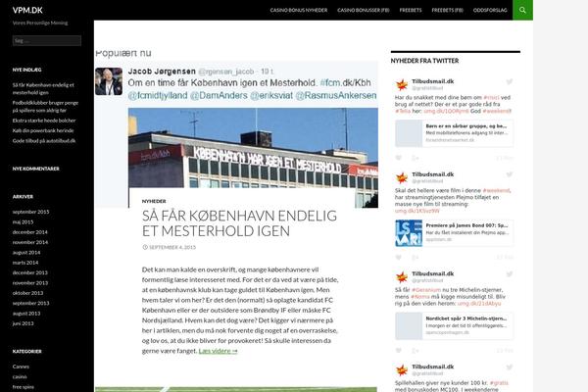This screenshot has height=392, width=588.
Task: Open the december 2013 archive
Action: (30, 272)
